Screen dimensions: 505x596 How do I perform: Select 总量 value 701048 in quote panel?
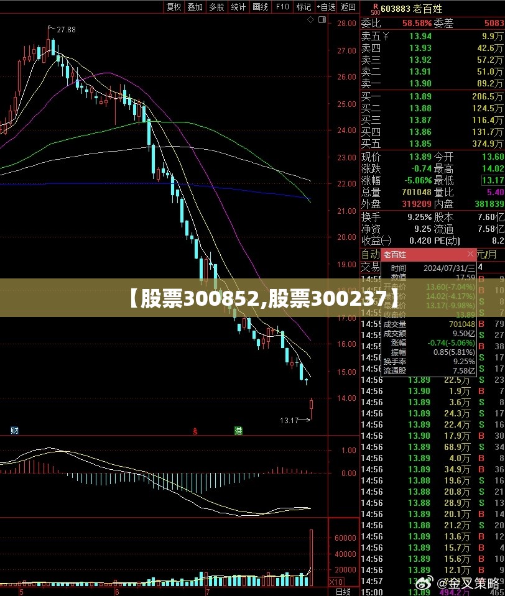pyautogui.click(x=417, y=192)
